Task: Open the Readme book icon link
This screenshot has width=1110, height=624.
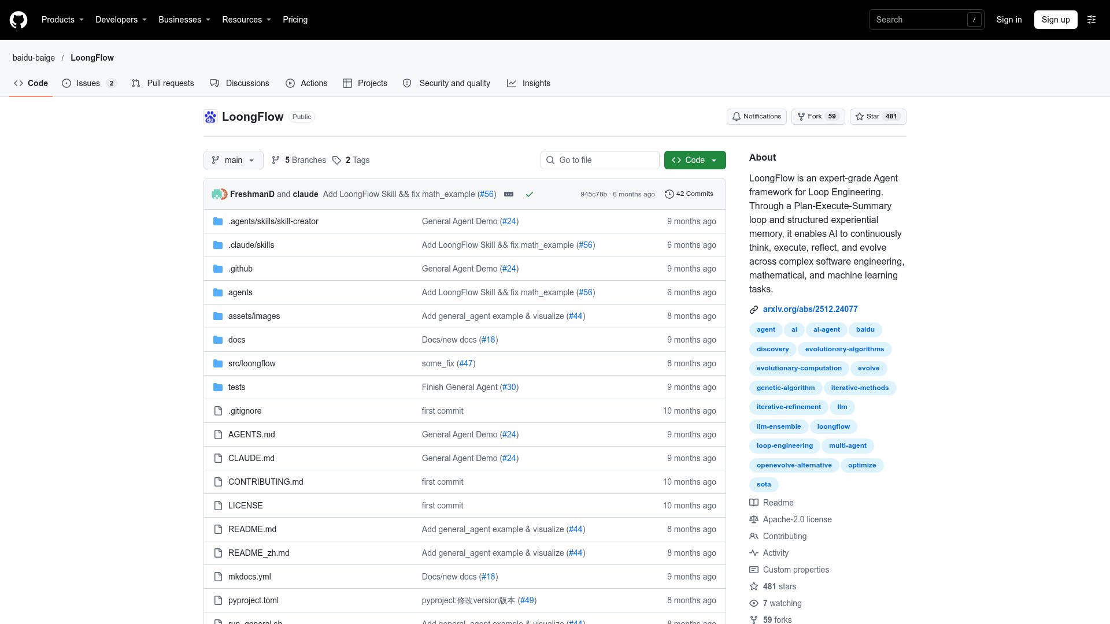Action: tap(754, 503)
